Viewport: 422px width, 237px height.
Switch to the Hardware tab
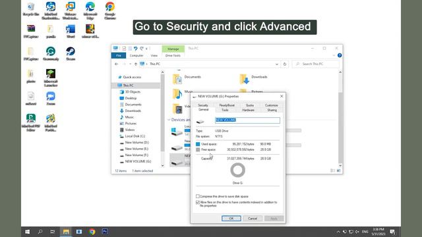pyautogui.click(x=248, y=110)
